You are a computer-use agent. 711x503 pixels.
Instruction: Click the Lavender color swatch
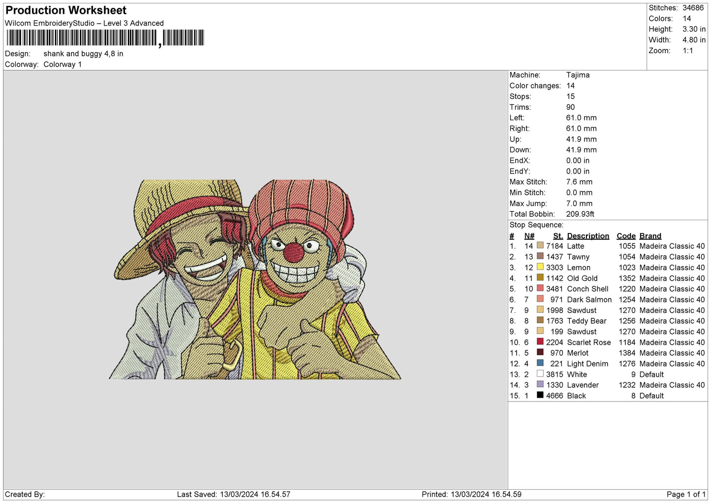point(540,384)
